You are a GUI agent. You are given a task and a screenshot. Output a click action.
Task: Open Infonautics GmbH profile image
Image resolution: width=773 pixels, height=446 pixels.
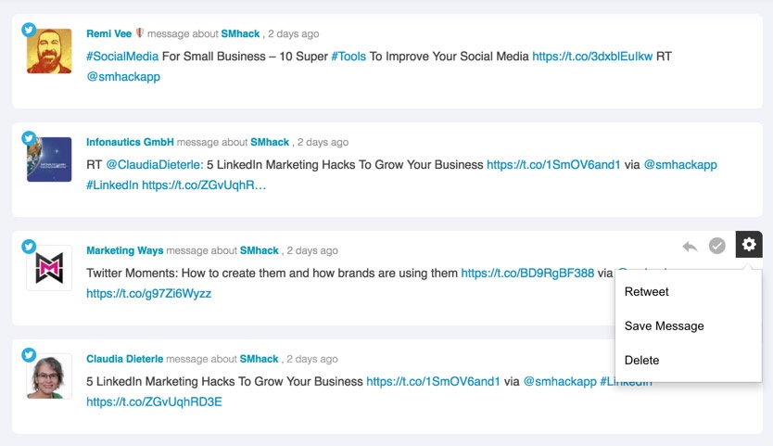coord(49,159)
